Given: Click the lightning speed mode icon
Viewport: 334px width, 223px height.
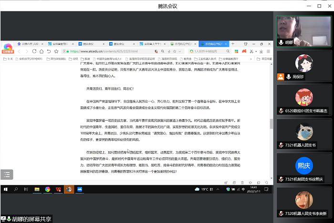Looking at the screenshot, I should 169,51.
